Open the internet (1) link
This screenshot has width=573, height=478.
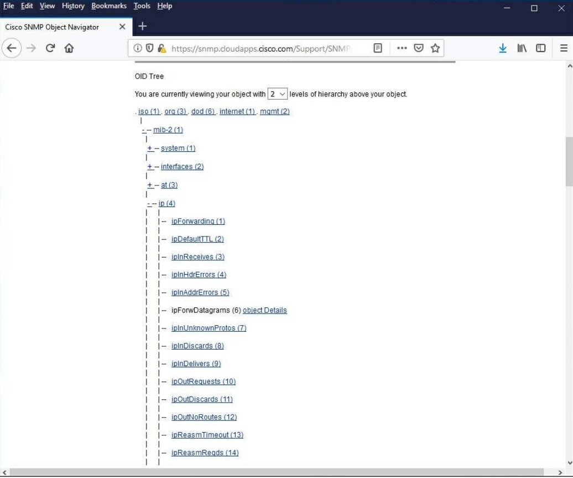[x=237, y=111]
